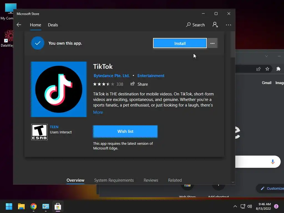Screen dimensions: 284x213
Task: Open notifications badge in taskbar
Action: click(276, 206)
